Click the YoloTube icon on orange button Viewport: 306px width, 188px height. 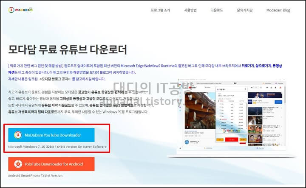point(18,164)
